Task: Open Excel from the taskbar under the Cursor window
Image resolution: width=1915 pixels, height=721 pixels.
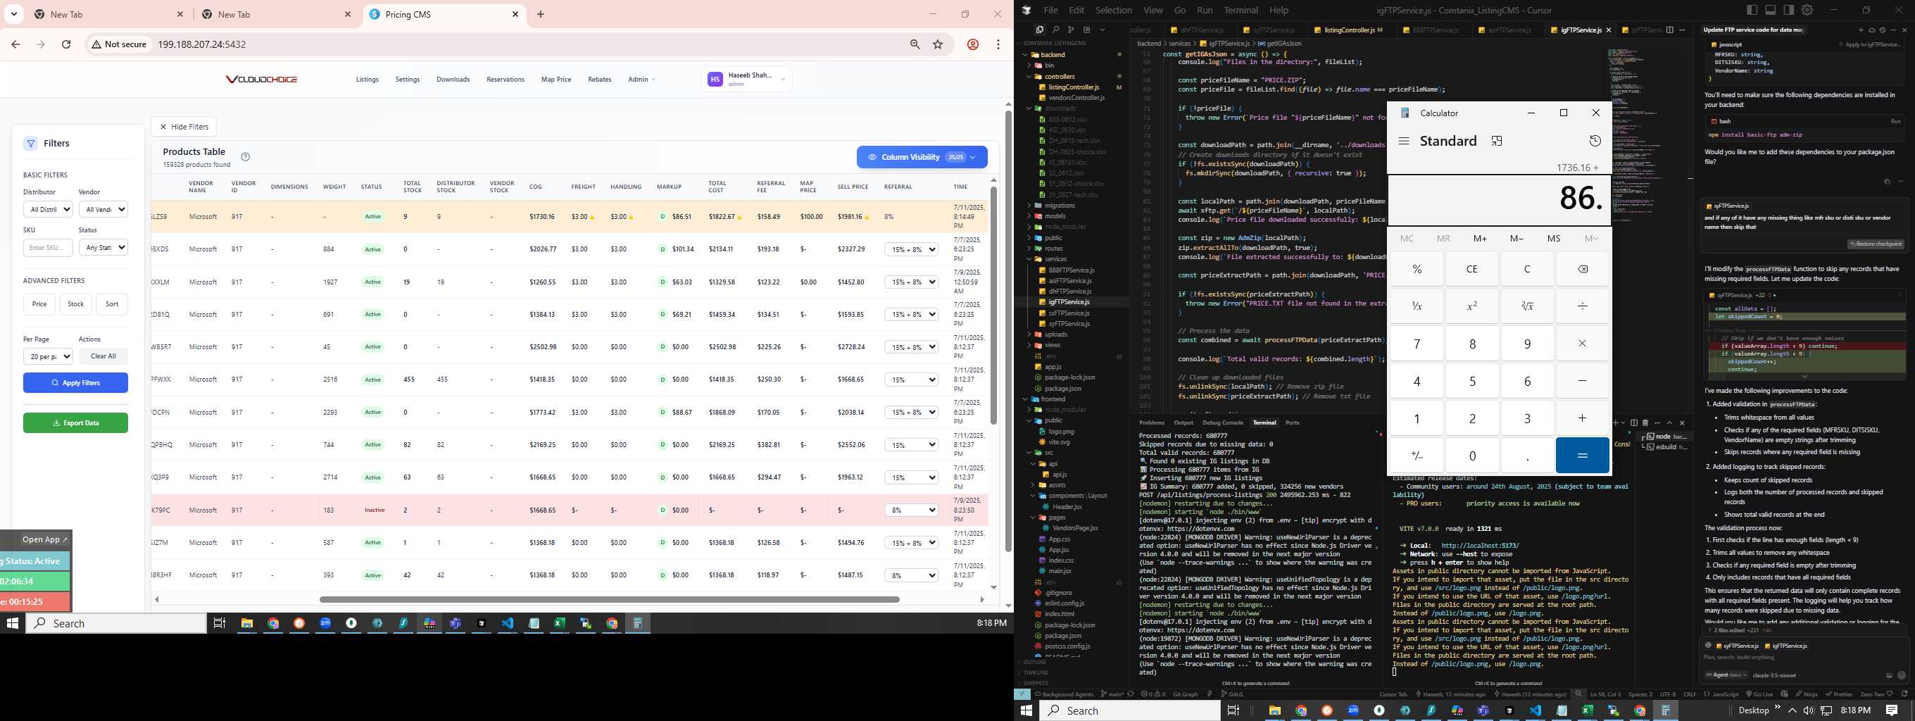Action: click(1587, 710)
